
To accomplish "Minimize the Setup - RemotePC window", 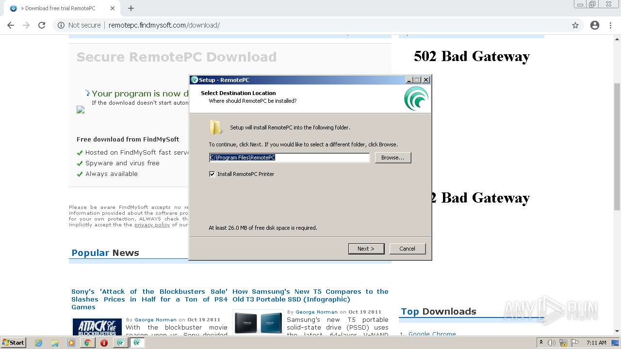I will click(409, 80).
